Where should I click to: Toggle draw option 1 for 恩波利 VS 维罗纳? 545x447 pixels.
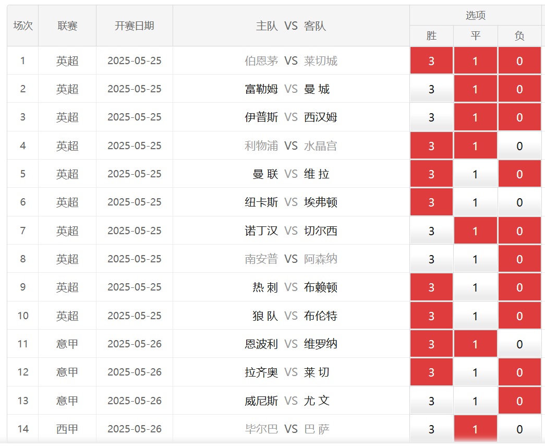476,344
